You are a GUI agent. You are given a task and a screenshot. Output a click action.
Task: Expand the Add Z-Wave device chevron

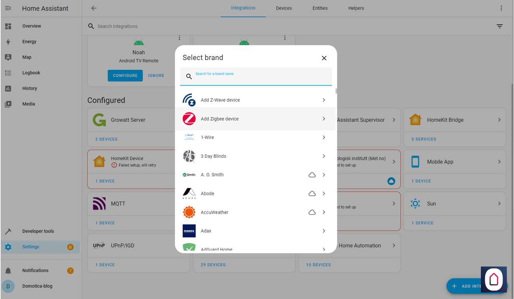[324, 100]
